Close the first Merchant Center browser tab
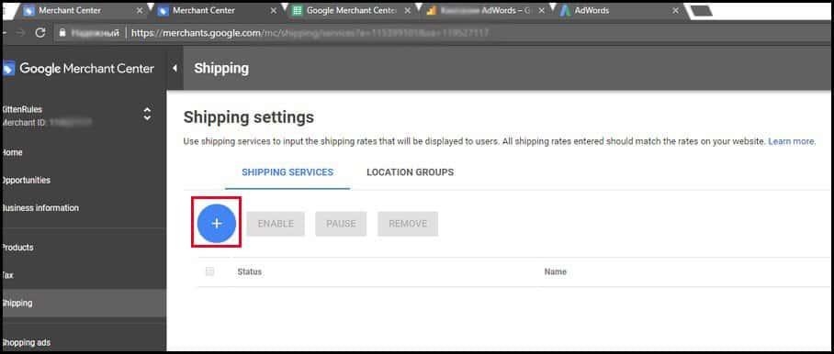 click(140, 11)
